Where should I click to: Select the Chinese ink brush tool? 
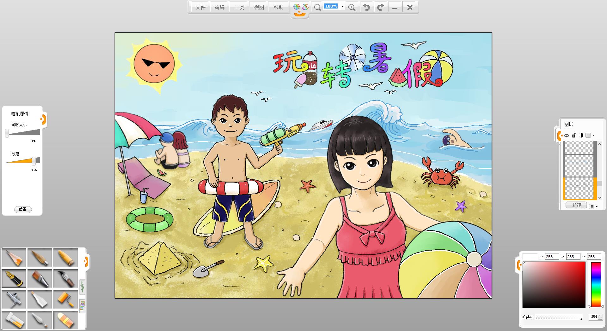coord(66,278)
